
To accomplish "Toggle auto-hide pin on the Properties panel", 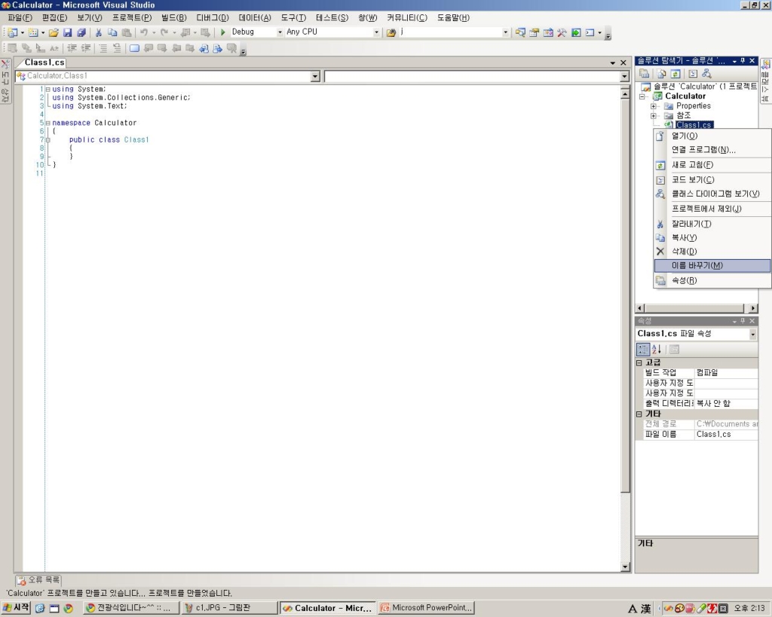I will click(x=743, y=321).
